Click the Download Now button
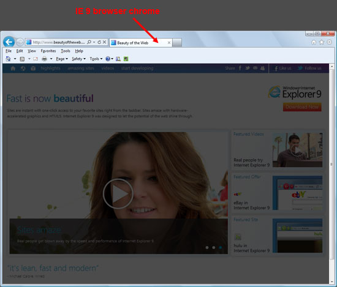This screenshot has height=287, width=337. (x=302, y=107)
